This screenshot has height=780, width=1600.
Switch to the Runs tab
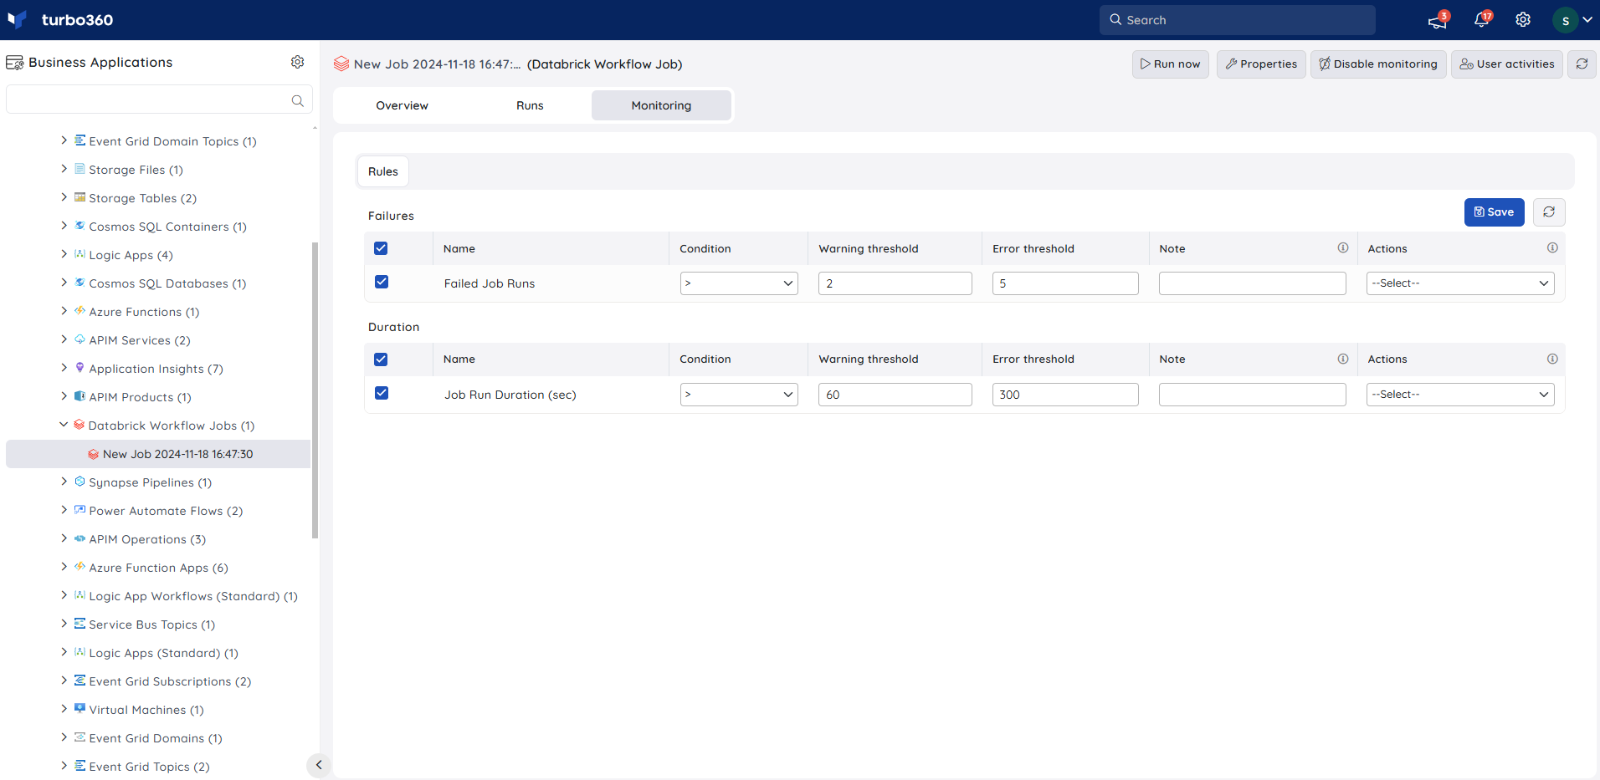(530, 105)
